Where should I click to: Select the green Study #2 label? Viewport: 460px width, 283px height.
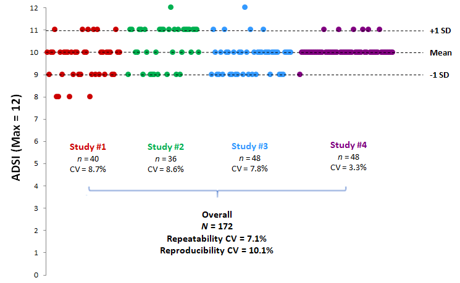(x=166, y=147)
